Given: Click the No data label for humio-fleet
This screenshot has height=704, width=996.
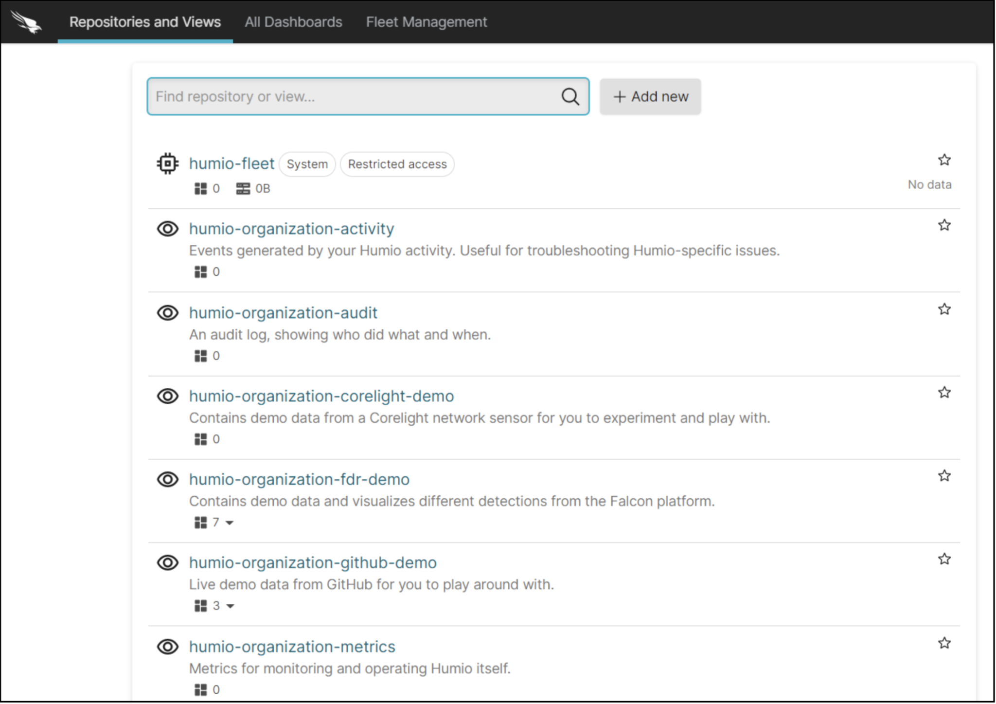Looking at the screenshot, I should point(929,185).
